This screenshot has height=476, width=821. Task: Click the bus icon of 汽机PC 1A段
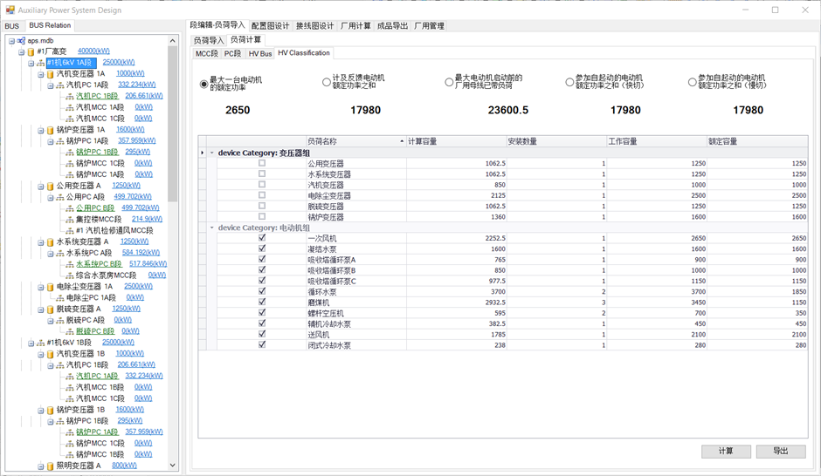click(60, 85)
